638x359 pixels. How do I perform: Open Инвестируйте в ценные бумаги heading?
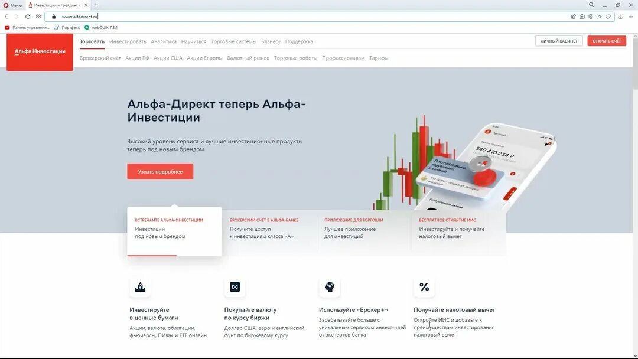coord(154,314)
